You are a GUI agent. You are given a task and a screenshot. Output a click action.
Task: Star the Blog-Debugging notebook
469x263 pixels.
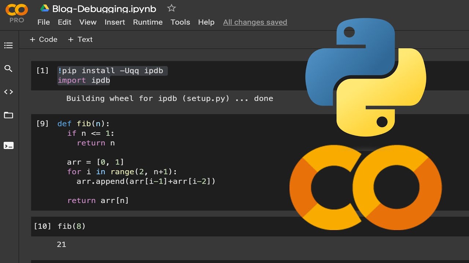[171, 8]
